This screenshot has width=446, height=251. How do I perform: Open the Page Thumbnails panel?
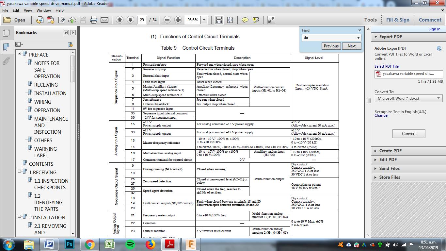pyautogui.click(x=6, y=33)
